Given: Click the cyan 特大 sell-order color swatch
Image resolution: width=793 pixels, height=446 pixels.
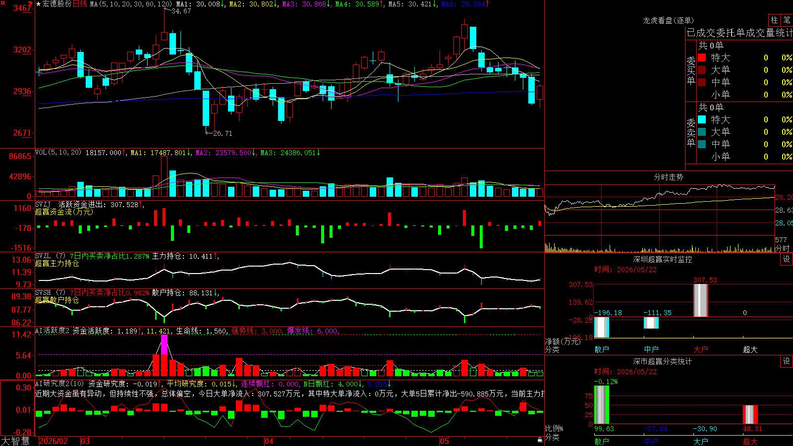Looking at the screenshot, I should 702,119.
